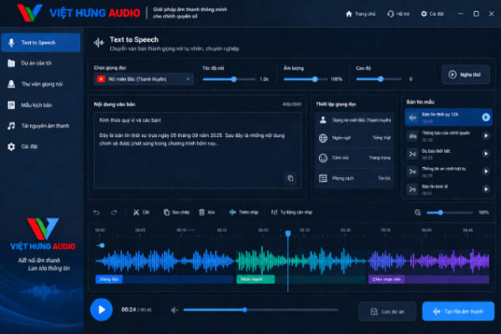Click the Sao chép copy icon
Viewport: 501px width, 334px height.
[166, 212]
